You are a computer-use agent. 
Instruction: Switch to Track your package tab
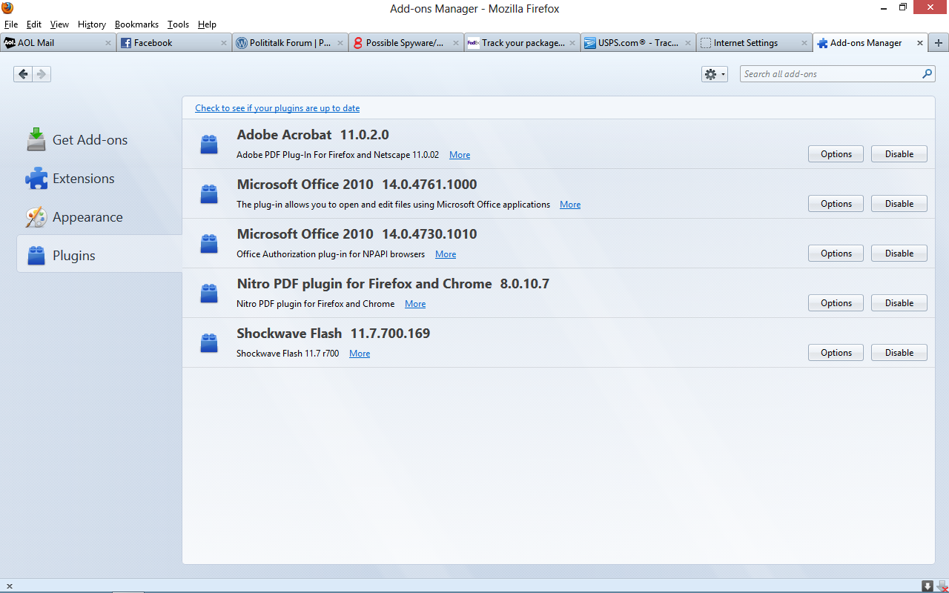point(523,43)
